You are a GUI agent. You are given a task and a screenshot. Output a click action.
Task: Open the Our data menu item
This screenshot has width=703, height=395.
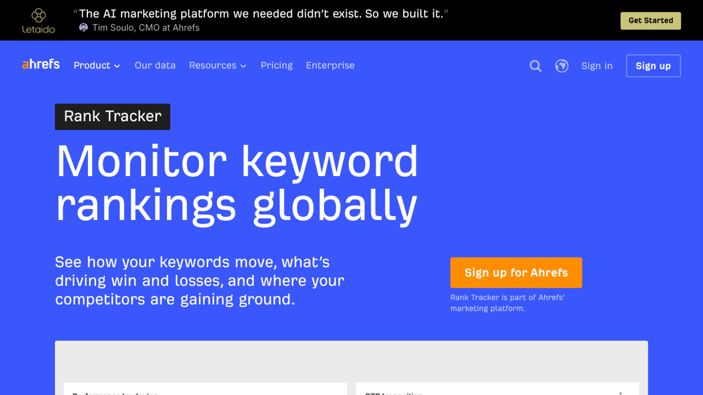pos(155,66)
